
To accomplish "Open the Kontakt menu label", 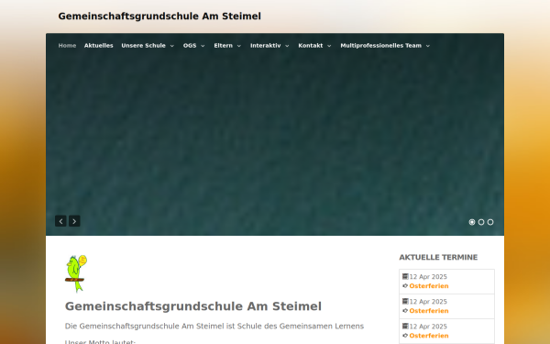I will (x=311, y=46).
